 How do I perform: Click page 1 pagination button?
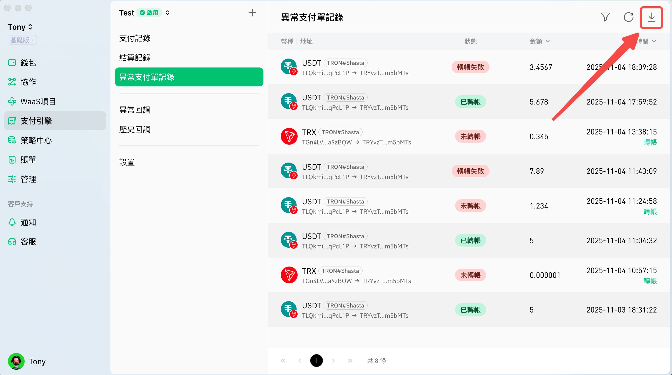316,361
